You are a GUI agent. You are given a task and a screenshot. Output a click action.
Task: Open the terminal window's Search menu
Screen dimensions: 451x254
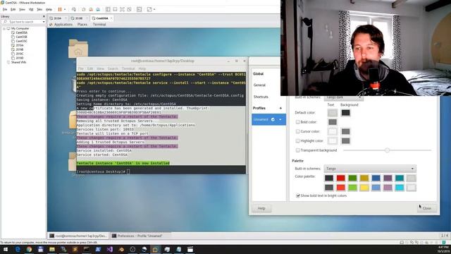click(113, 68)
